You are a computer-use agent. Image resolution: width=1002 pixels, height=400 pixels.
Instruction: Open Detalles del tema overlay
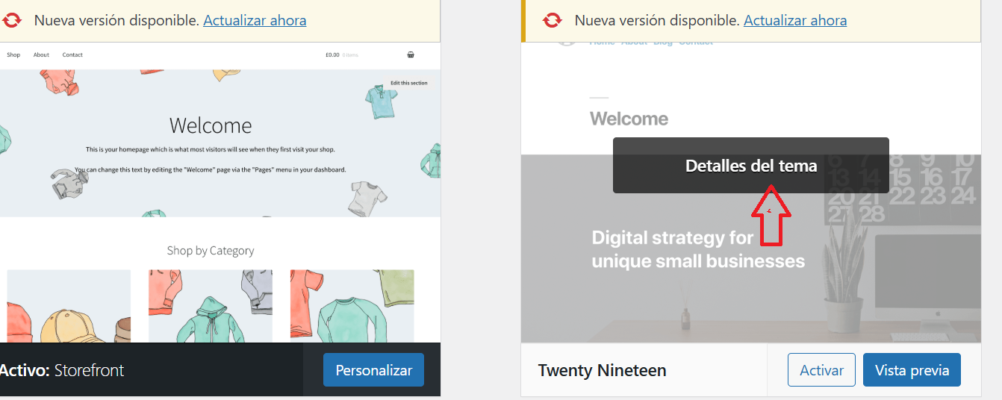coord(750,166)
